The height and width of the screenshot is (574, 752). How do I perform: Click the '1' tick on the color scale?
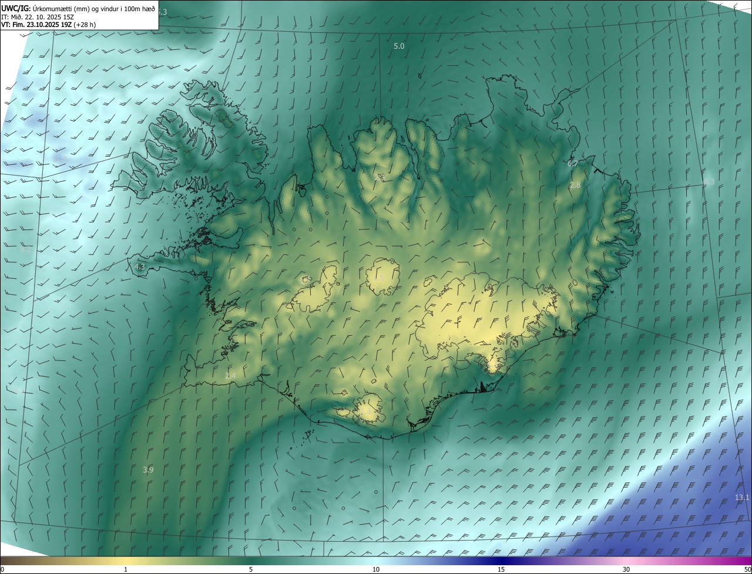click(126, 569)
